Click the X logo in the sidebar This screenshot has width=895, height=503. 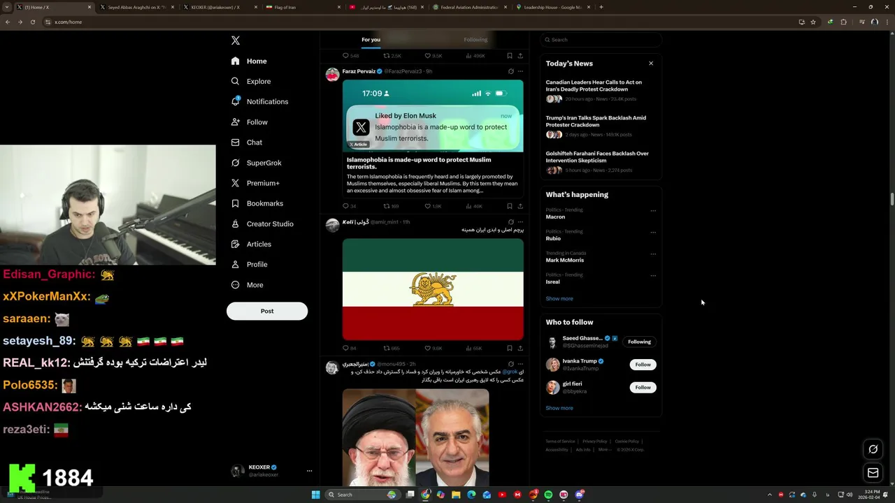[x=236, y=41]
